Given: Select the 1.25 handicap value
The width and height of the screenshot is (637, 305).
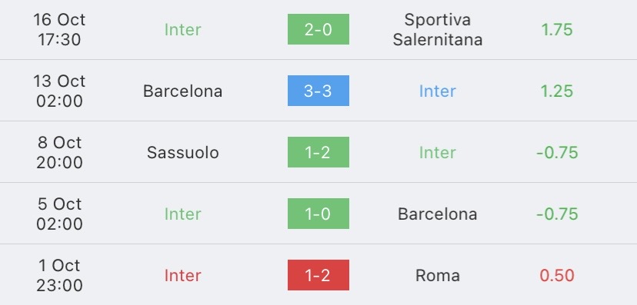Looking at the screenshot, I should [557, 91].
